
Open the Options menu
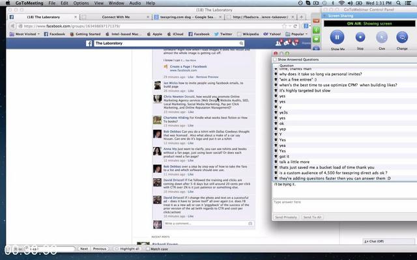click(x=81, y=3)
